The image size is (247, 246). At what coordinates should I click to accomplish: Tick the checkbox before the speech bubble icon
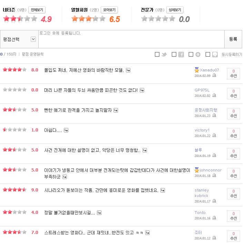(x=208, y=55)
